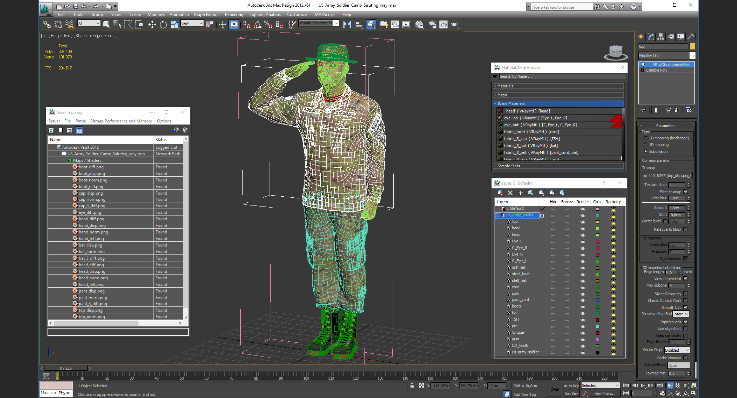Toggle Smooth UVs checkbox
The width and height of the screenshot is (737, 398).
pyautogui.click(x=686, y=307)
